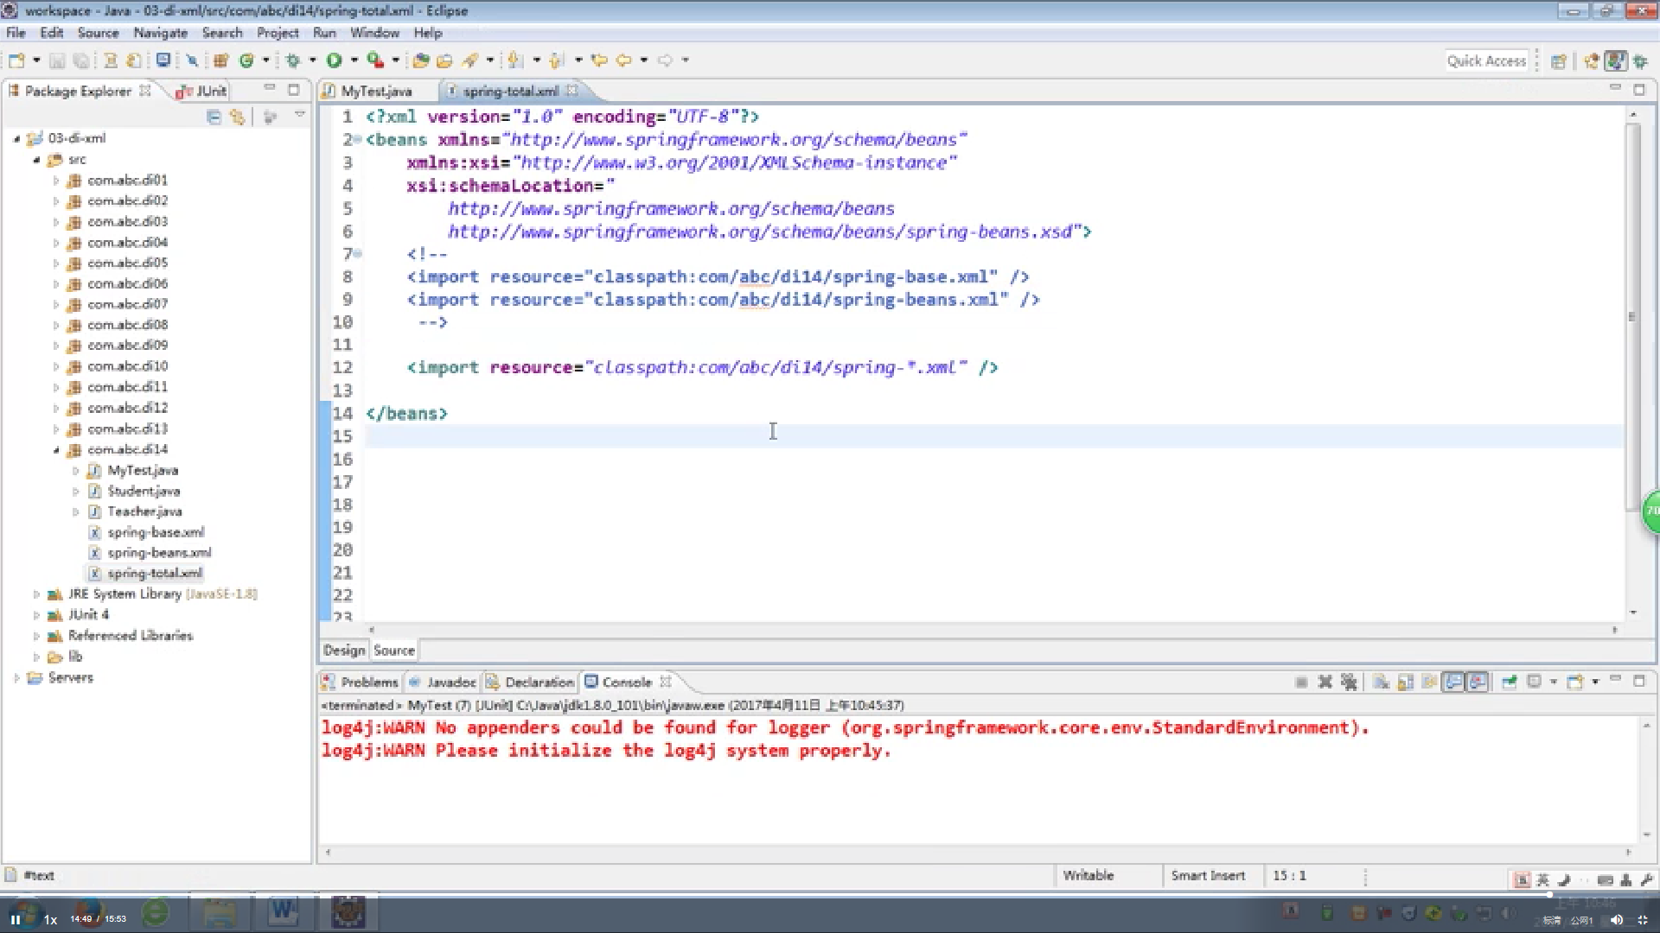The width and height of the screenshot is (1660, 933).
Task: Click the Save All toolbar icon
Action: pyautogui.click(x=81, y=60)
